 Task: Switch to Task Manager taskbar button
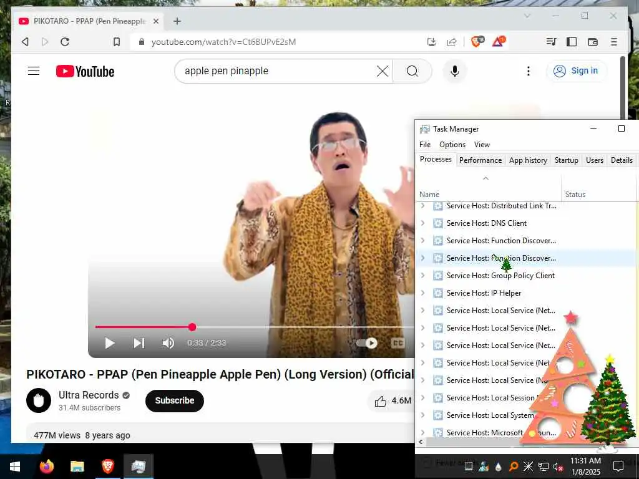(138, 467)
